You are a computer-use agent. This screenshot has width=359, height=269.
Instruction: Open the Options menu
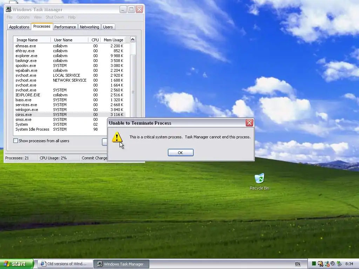point(23,17)
